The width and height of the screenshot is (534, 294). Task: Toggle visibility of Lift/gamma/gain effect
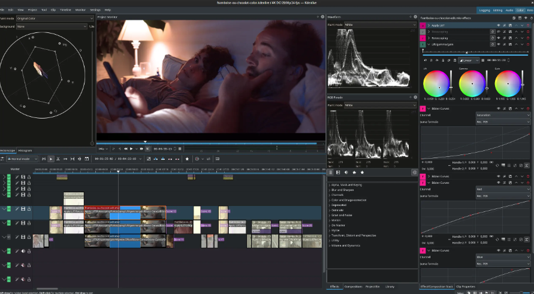tap(498, 44)
